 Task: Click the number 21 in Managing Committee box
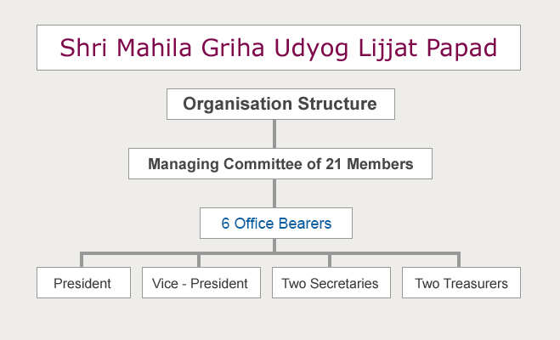click(336, 164)
